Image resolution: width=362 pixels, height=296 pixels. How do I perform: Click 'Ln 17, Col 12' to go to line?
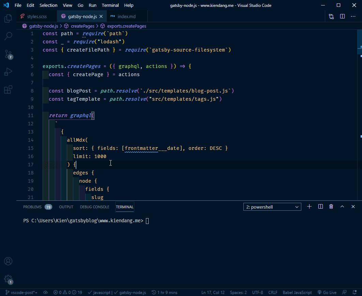click(x=213, y=293)
